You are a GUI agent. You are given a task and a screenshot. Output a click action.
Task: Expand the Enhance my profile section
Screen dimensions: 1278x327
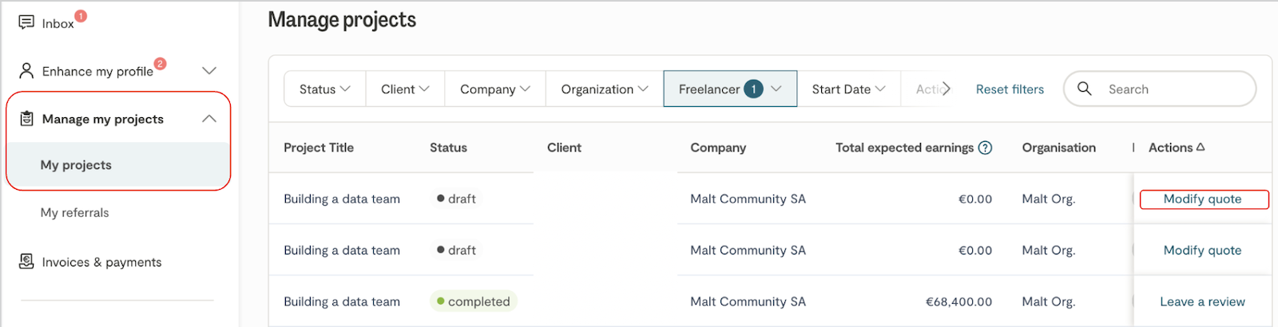209,71
